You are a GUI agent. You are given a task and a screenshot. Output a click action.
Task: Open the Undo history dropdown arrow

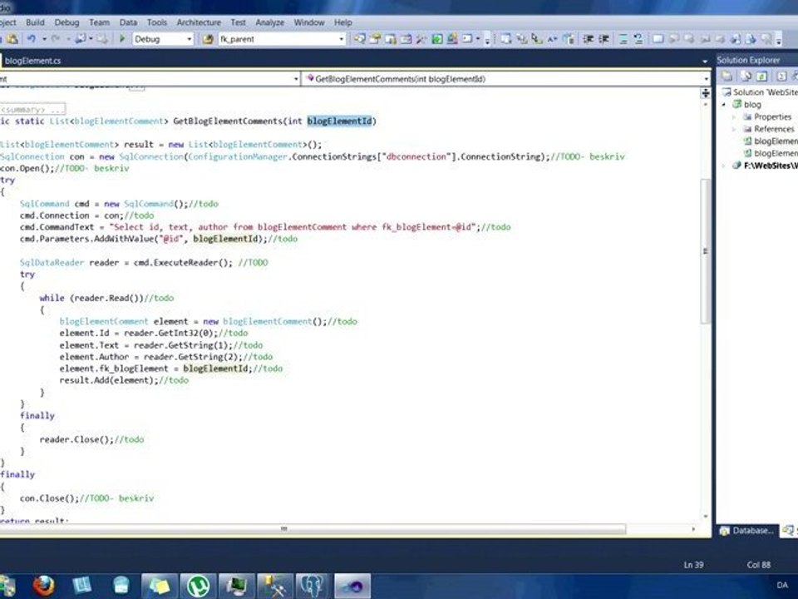[44, 39]
